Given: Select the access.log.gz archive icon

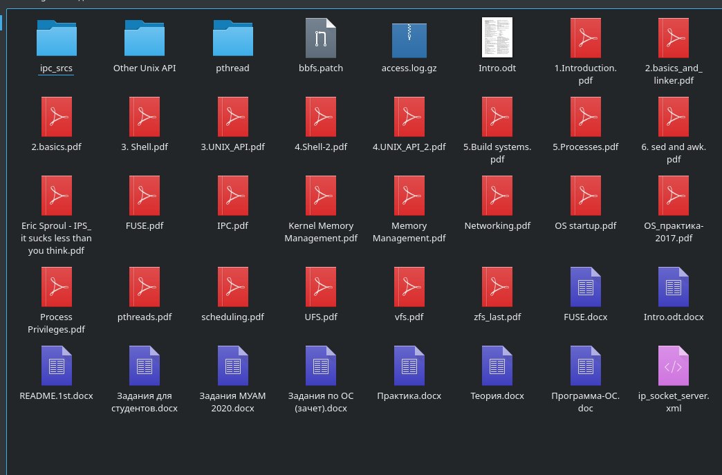Looking at the screenshot, I should (409, 40).
